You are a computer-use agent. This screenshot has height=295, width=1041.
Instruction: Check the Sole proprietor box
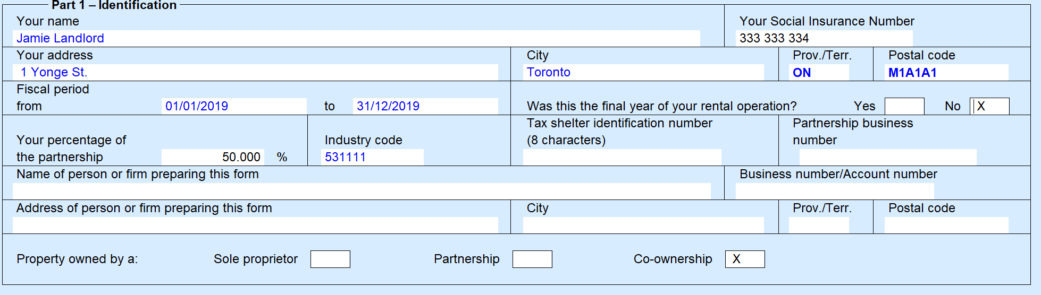click(x=330, y=259)
